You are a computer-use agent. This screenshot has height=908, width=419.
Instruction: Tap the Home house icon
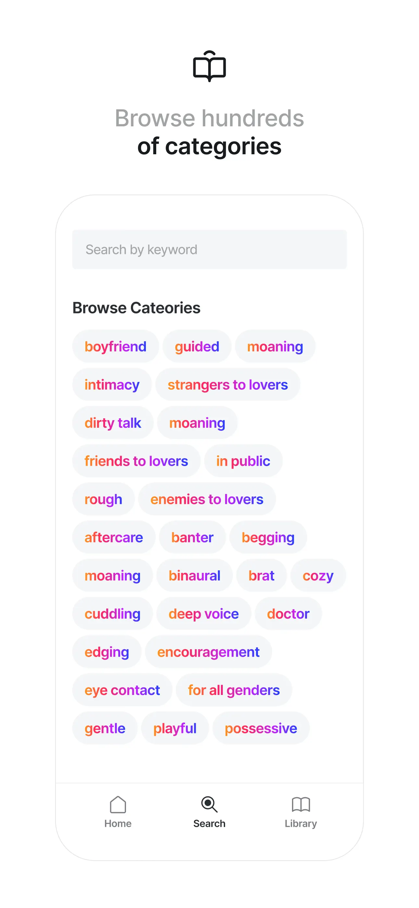pyautogui.click(x=118, y=804)
